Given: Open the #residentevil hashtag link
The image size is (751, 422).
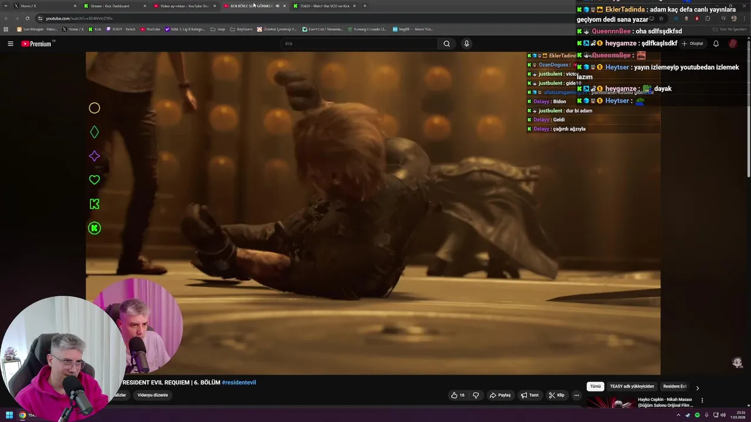Looking at the screenshot, I should pyautogui.click(x=239, y=382).
